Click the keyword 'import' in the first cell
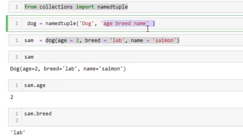This screenshot has width=243, height=136. pyautogui.click(x=85, y=7)
